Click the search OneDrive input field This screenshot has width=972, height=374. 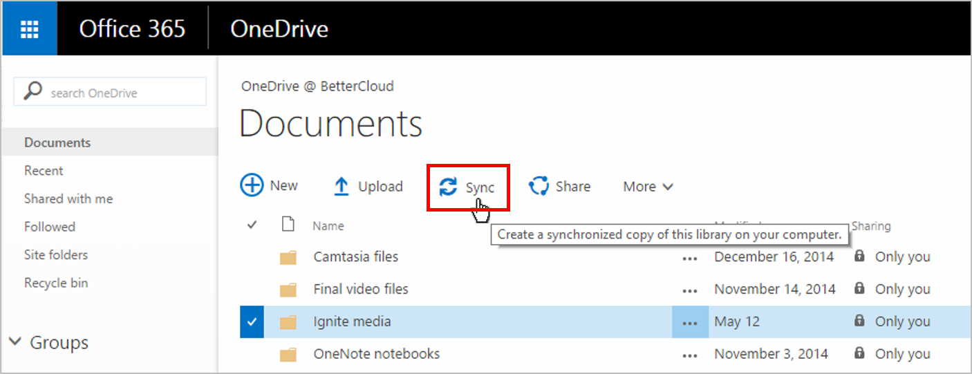tap(121, 93)
